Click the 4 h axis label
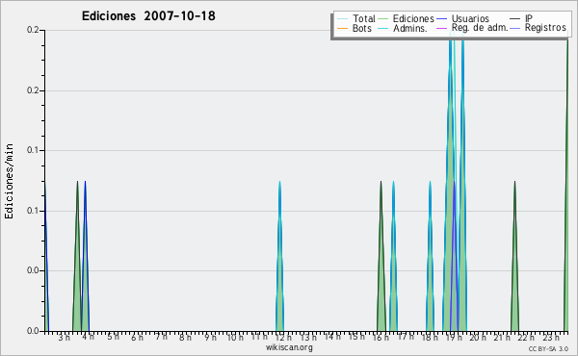Viewport: 578px width, 356px height. [88, 337]
